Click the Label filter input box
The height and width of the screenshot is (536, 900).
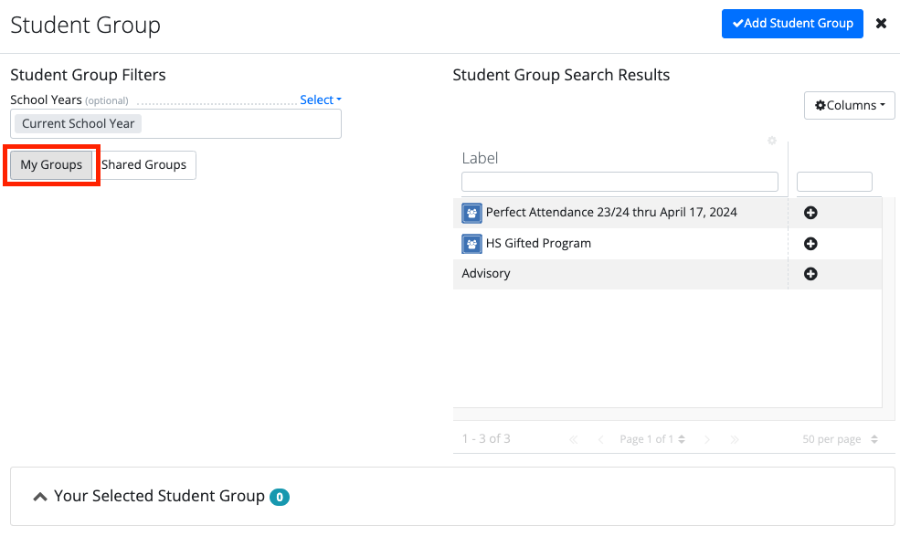619,182
